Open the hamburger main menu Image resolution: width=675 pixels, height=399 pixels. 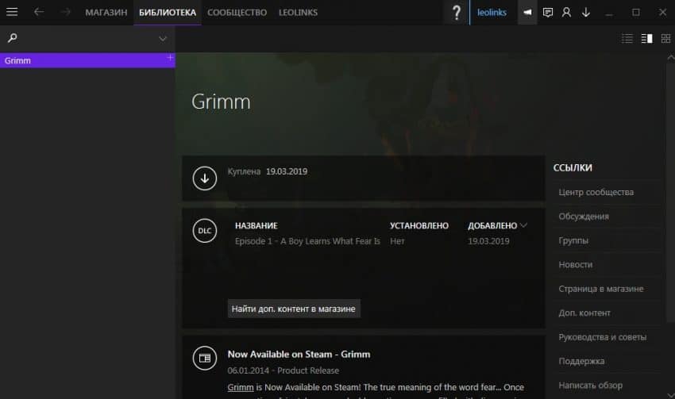(12, 12)
